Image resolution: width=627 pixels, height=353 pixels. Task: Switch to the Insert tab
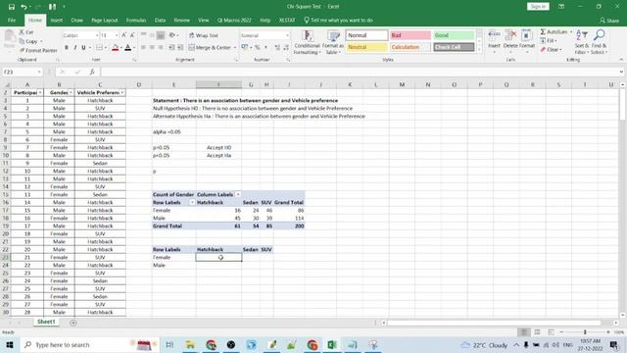point(57,20)
